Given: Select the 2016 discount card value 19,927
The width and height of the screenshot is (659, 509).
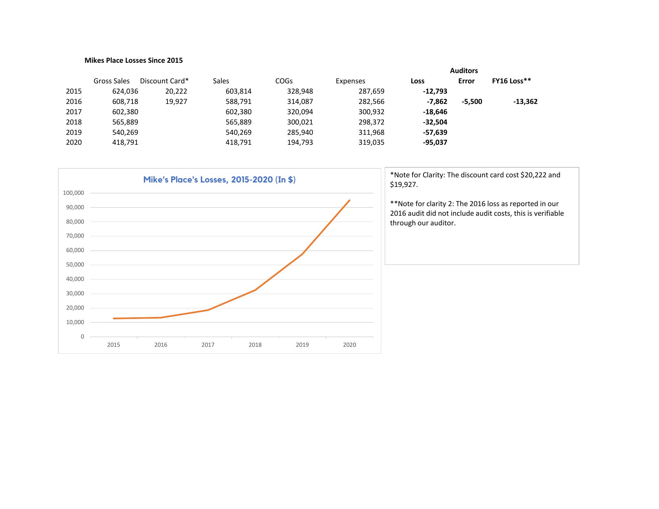Looking at the screenshot, I should tap(176, 102).
